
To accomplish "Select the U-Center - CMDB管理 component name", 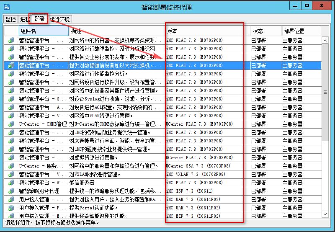I will pos(43,124).
